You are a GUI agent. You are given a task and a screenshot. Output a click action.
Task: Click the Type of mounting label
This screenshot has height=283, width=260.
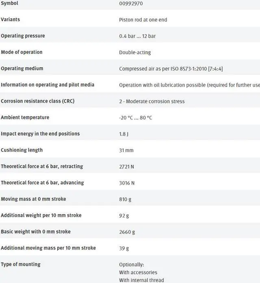[20, 264]
